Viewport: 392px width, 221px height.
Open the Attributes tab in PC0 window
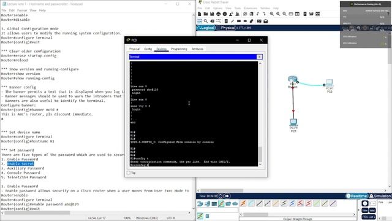click(x=197, y=49)
